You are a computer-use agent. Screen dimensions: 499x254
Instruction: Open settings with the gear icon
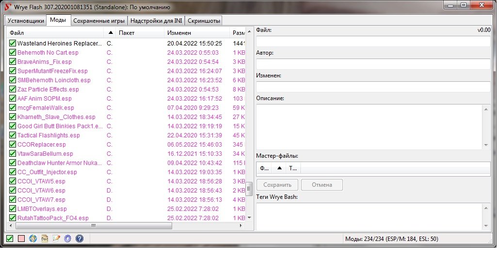coord(68,239)
